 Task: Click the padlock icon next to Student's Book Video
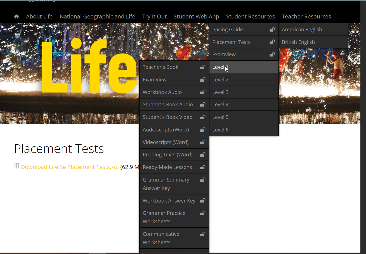tap(202, 117)
